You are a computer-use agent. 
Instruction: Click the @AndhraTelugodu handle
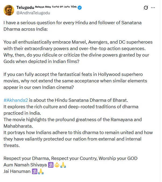pyautogui.click(x=33, y=13)
